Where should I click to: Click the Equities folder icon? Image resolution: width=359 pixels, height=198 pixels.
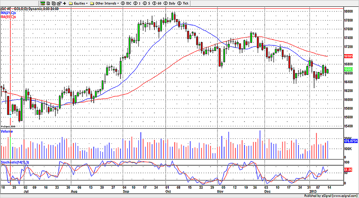(x=71, y=3)
